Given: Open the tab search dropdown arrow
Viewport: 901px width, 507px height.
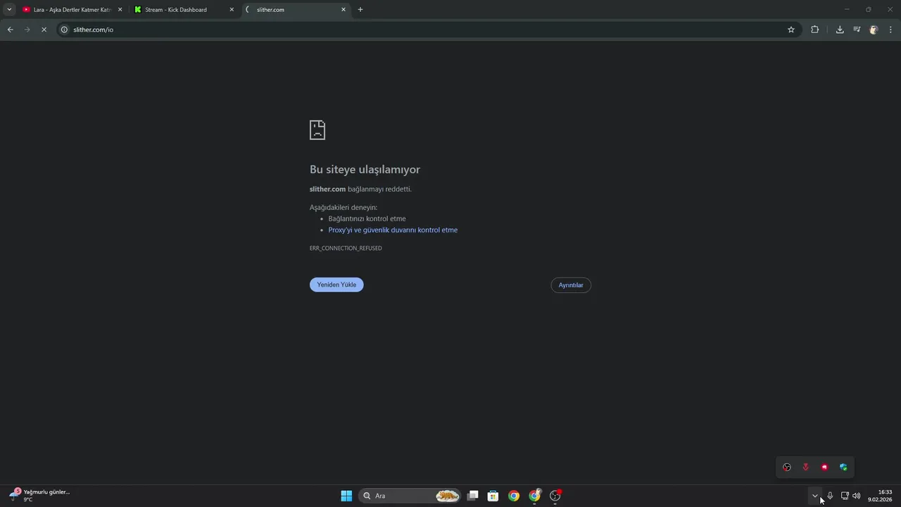Looking at the screenshot, I should pos(9,10).
